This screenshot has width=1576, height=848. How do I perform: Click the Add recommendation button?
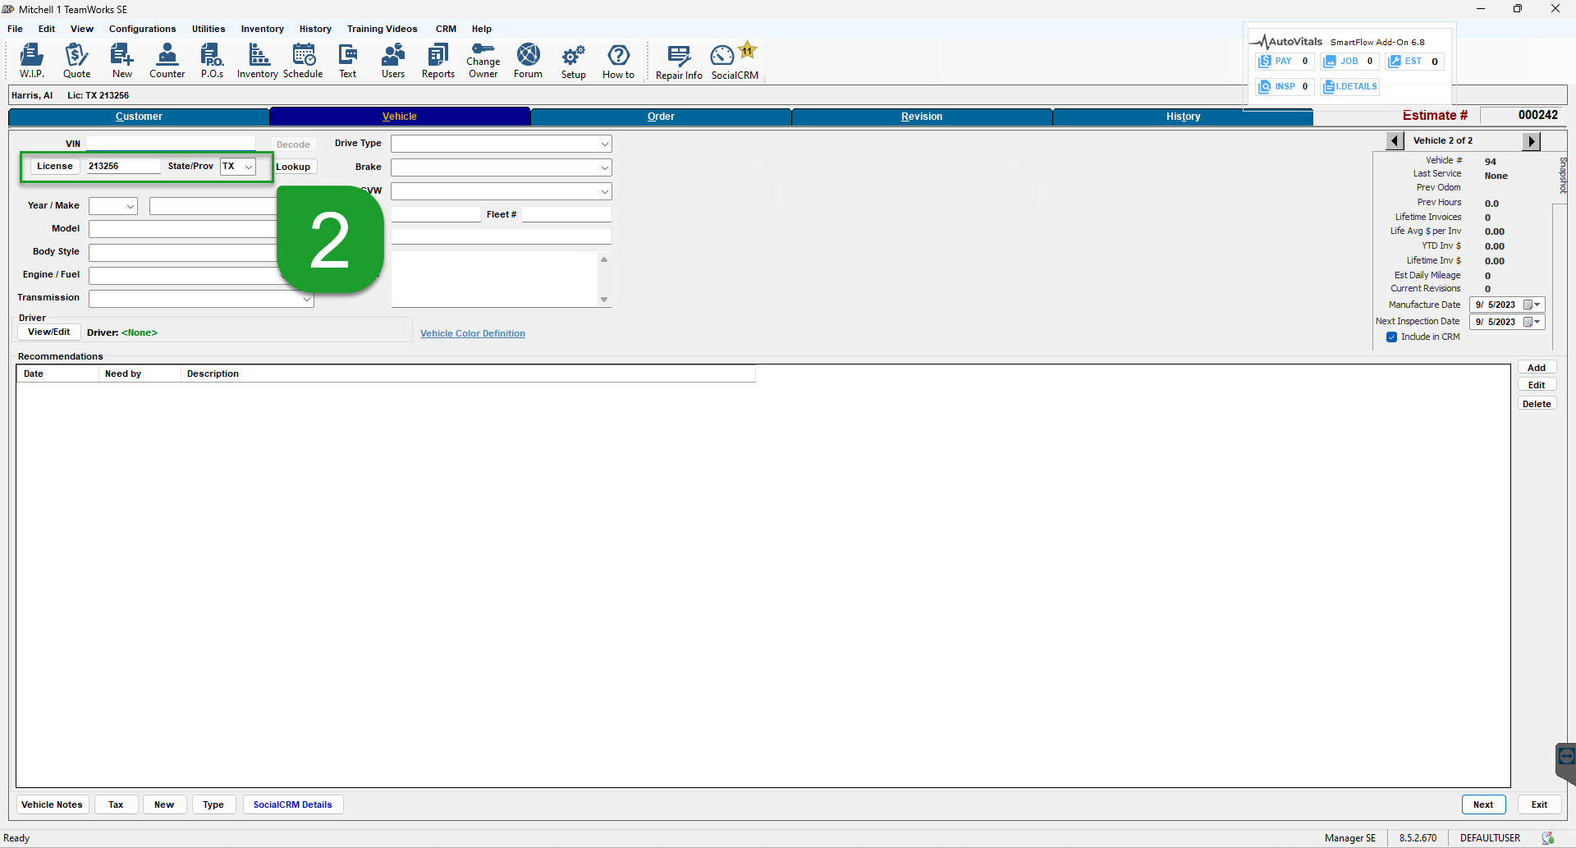pos(1537,368)
